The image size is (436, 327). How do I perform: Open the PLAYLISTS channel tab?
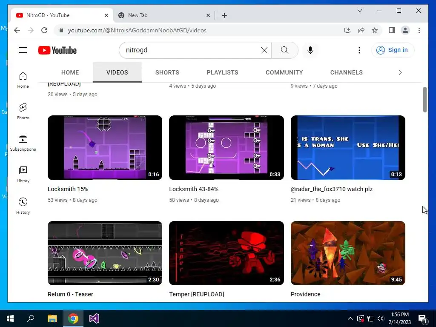point(222,72)
